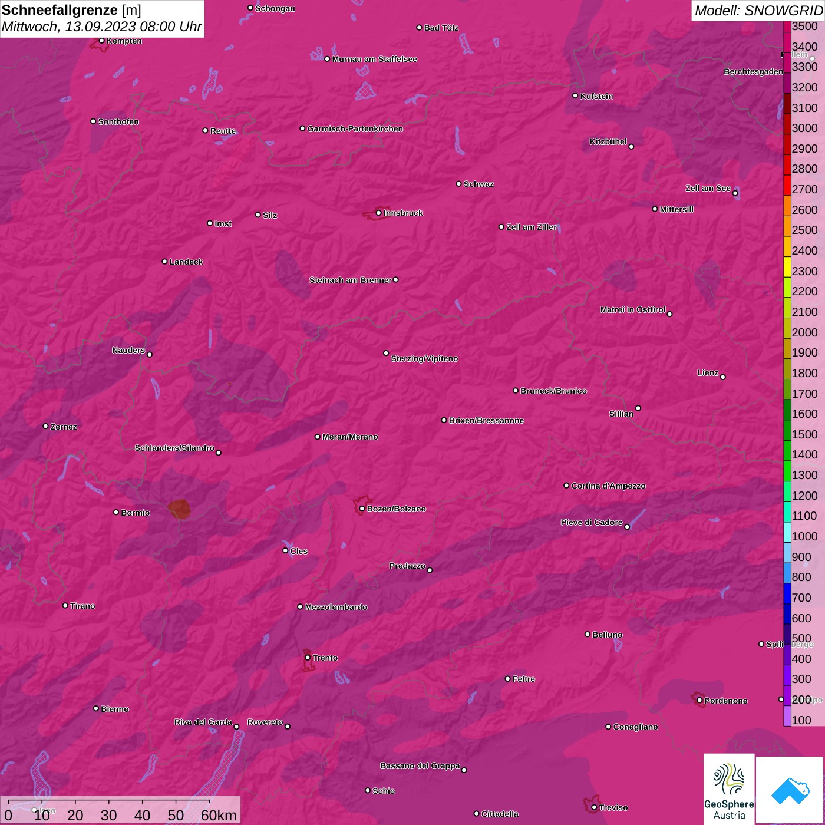The image size is (825, 825).
Task: Click the Trento location marker
Action: [308, 658]
